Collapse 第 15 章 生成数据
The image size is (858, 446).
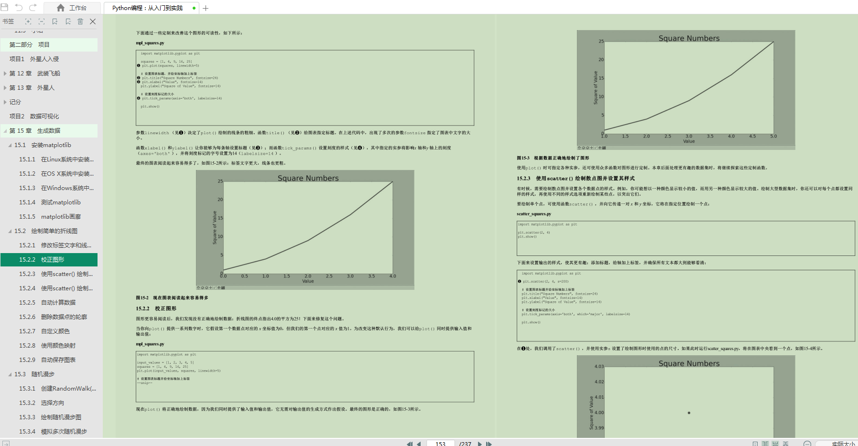click(x=5, y=130)
